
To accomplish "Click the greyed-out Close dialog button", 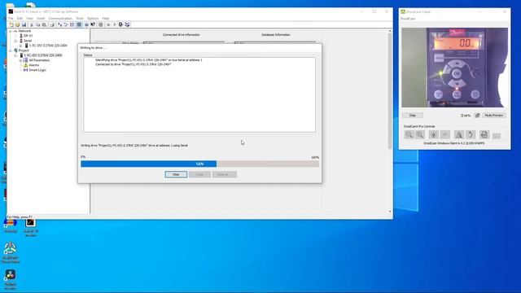I will (x=199, y=174).
